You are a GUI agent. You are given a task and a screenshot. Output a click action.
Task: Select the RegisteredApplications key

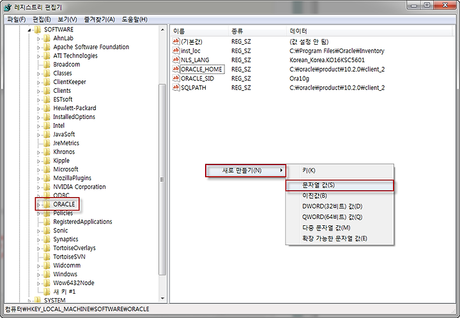[x=82, y=222]
